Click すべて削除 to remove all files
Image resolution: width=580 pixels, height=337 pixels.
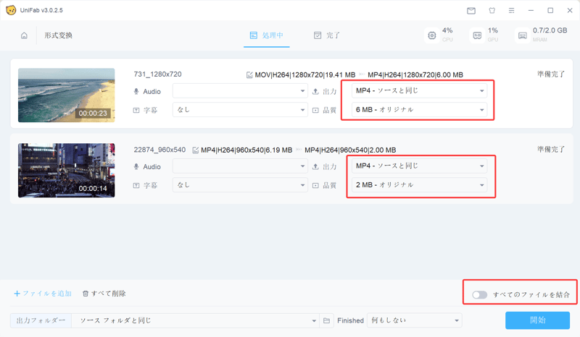[104, 294]
